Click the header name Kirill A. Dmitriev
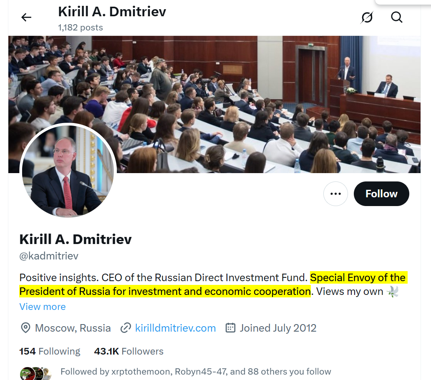 112,12
